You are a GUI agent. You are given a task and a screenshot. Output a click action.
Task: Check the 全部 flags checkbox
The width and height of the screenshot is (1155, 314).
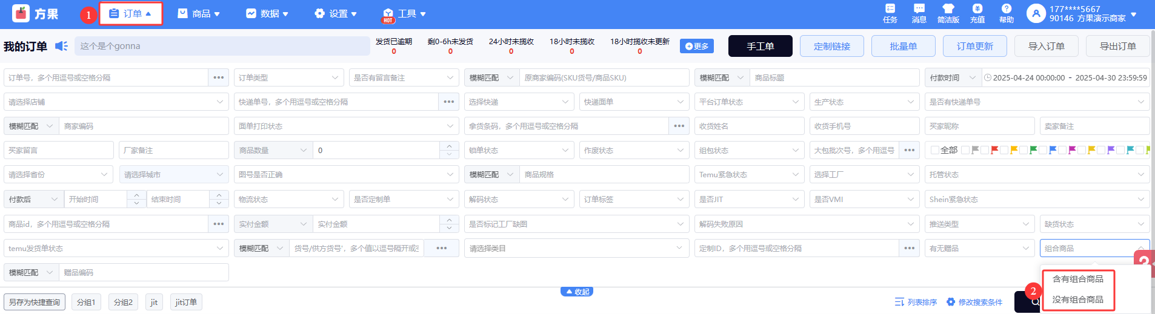coord(935,150)
